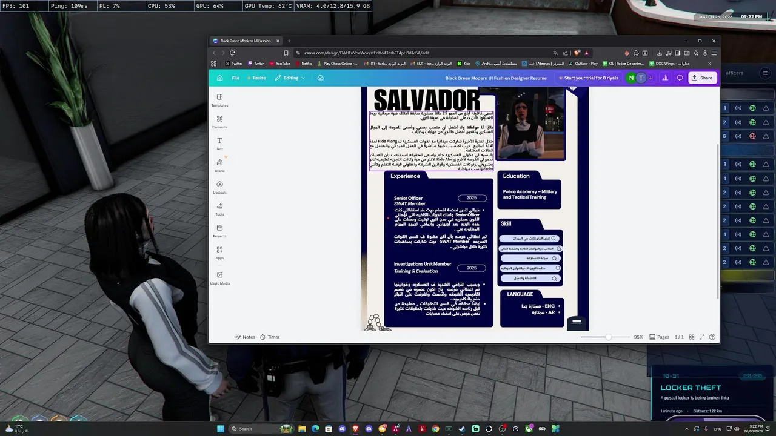The image size is (776, 436).
Task: Open the YouTube bookmark
Action: (x=280, y=63)
